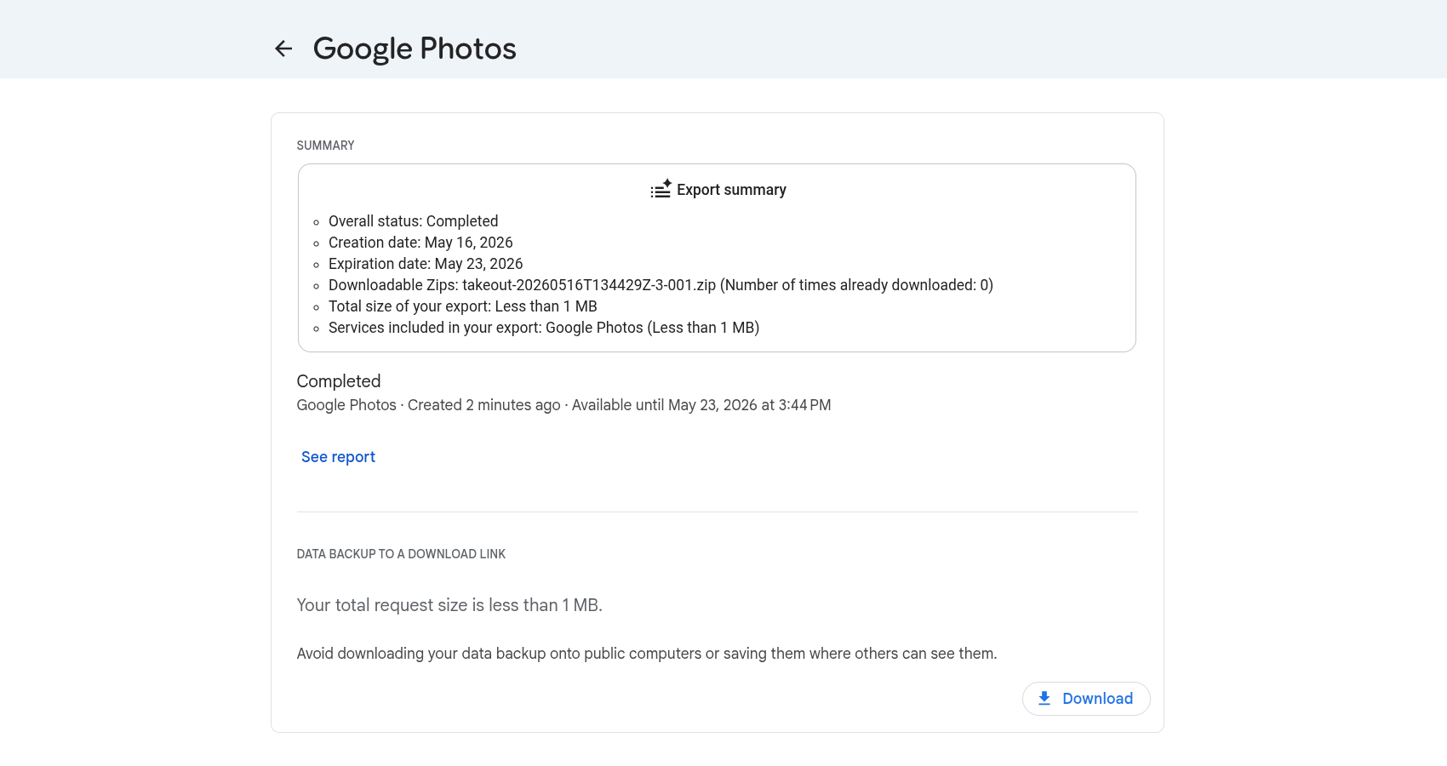Click the Export summary heading text

click(731, 190)
